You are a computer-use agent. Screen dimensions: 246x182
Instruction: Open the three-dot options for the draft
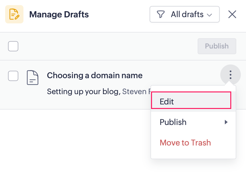click(230, 75)
